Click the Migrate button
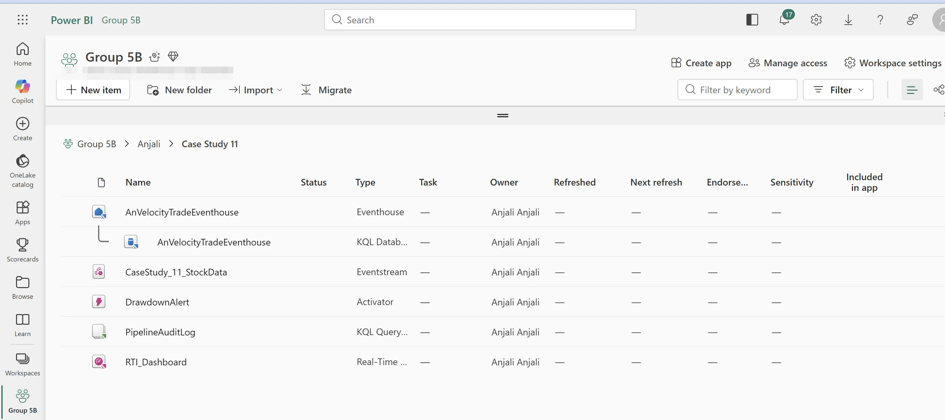Screen dimensions: 945x420 [x=326, y=90]
